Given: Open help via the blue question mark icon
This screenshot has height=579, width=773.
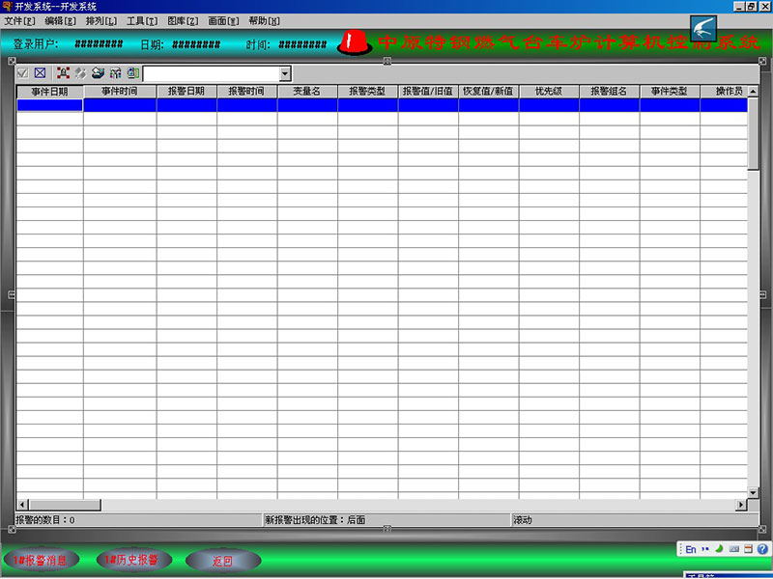Looking at the screenshot, I should pyautogui.click(x=761, y=548).
